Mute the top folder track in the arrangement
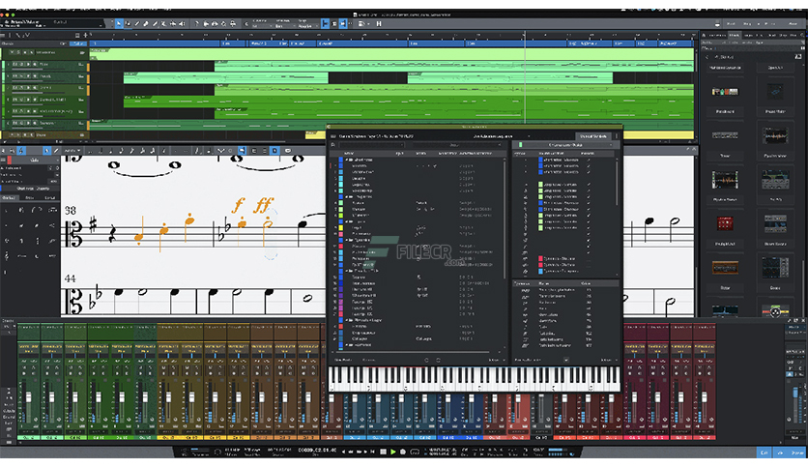 tap(12, 52)
